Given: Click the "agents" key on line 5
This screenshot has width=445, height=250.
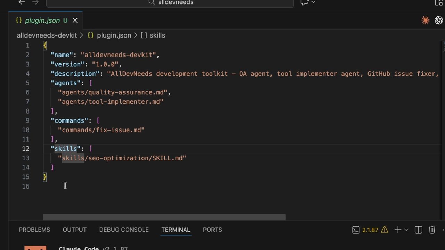Looking at the screenshot, I should pos(66,83).
